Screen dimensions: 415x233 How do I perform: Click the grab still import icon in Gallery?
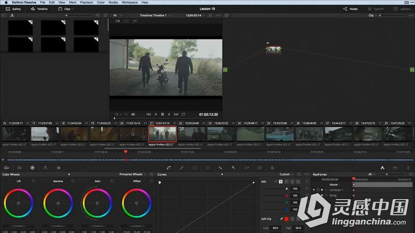12,15
